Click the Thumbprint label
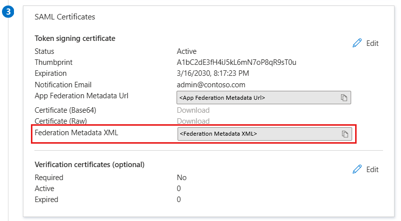Viewport: 401px width, 221px height. coord(53,62)
